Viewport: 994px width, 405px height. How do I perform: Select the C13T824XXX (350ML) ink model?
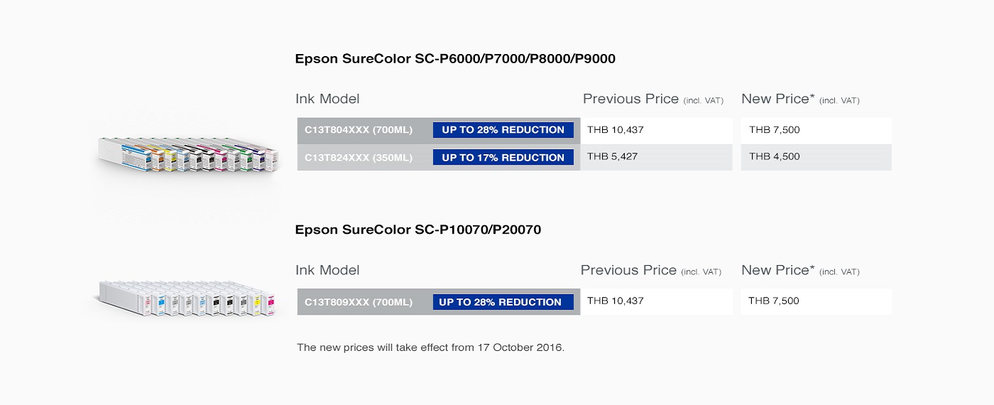(x=359, y=158)
